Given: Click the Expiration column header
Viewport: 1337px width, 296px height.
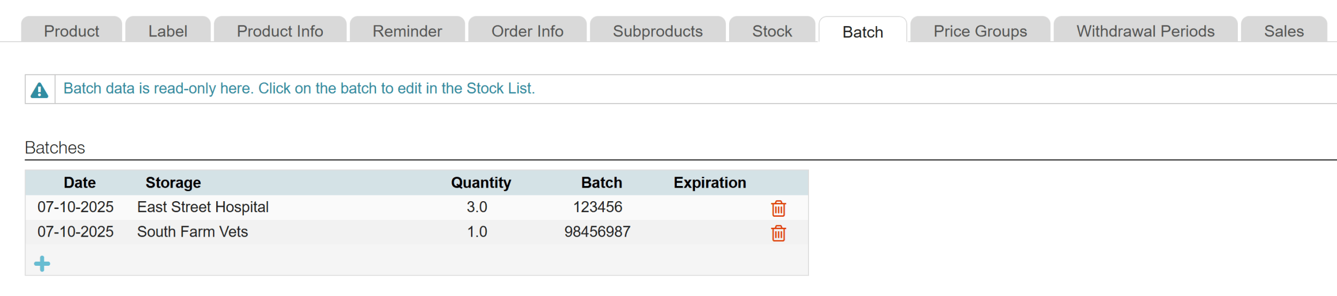Looking at the screenshot, I should [709, 183].
